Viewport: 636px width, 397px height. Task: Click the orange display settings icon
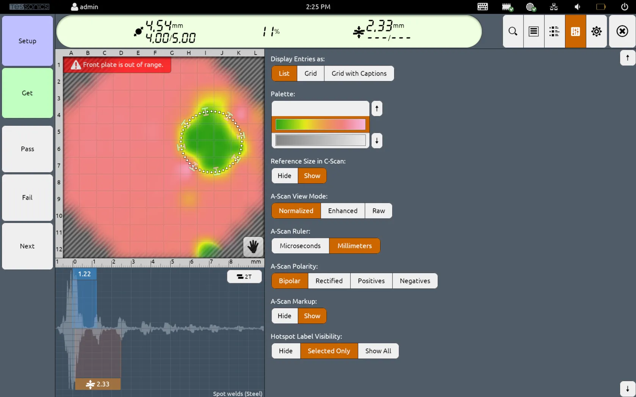(575, 31)
